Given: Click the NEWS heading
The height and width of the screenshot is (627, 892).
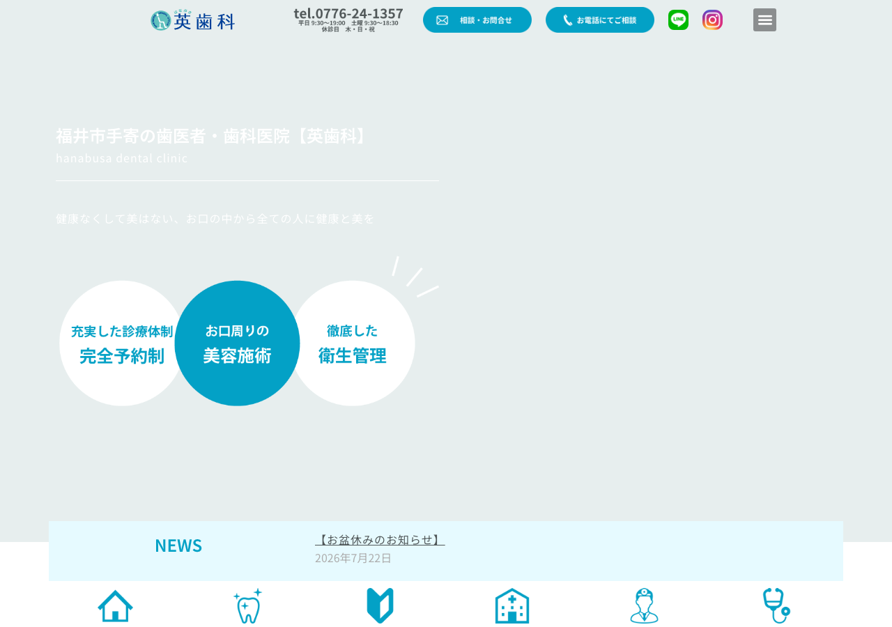Looking at the screenshot, I should [x=178, y=545].
